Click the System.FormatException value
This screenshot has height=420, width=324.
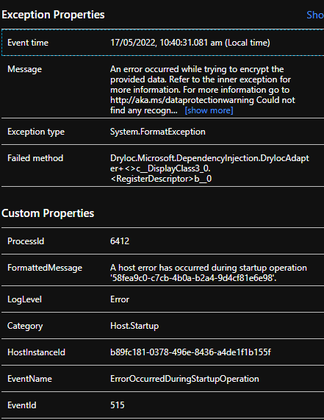[x=158, y=132]
